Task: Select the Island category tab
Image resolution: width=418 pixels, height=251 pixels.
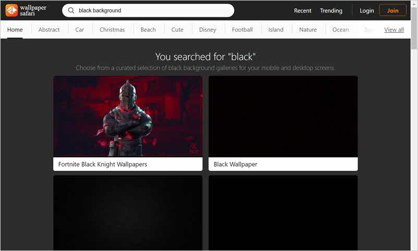Action: coord(276,30)
